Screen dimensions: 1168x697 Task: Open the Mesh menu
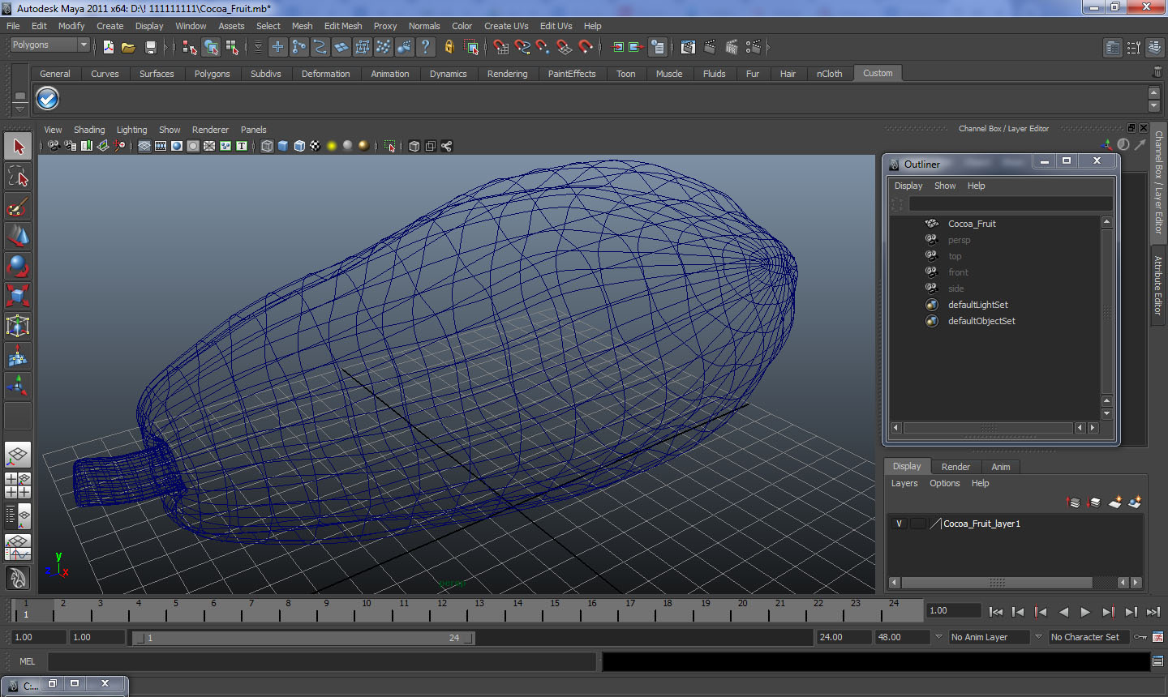pos(302,26)
